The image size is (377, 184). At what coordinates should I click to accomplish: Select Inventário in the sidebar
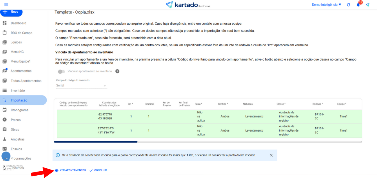18,91
